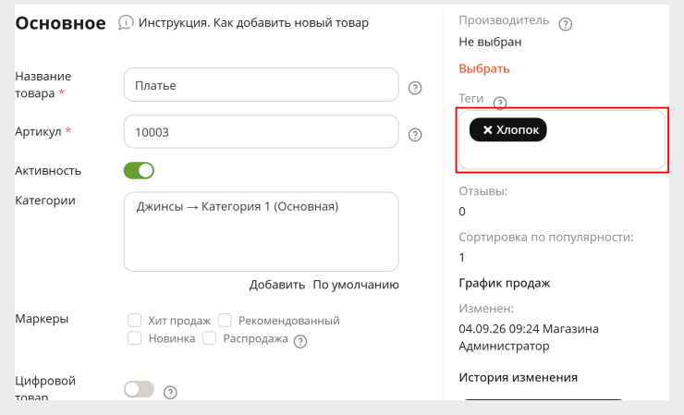Open the instruction speech-bubble icon
This screenshot has height=415, width=684.
(126, 22)
